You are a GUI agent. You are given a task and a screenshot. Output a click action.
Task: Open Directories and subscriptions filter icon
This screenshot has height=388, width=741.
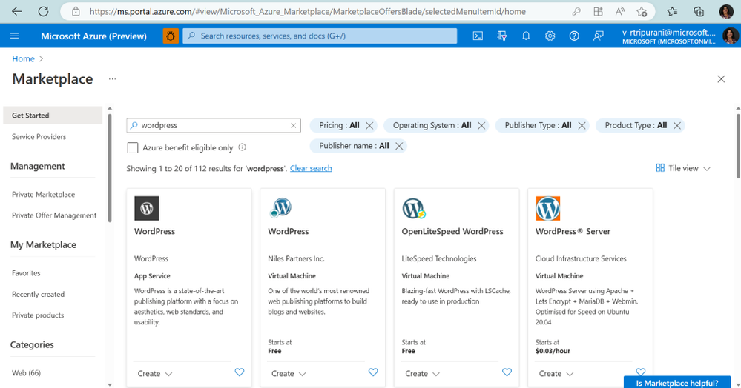point(502,36)
